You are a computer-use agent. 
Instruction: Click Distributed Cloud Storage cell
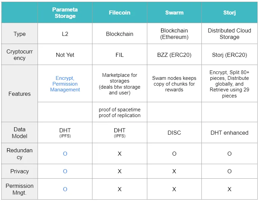tap(230, 34)
